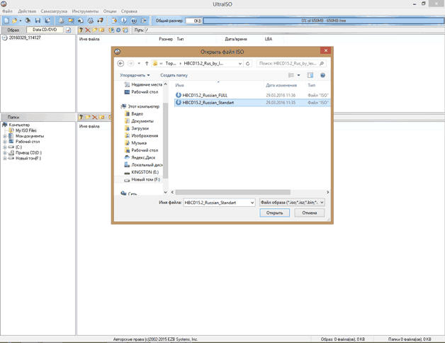Select the HBCD15.2_Russian_FULL file
Image resolution: width=445 pixels, height=343 pixels.
tap(252, 95)
